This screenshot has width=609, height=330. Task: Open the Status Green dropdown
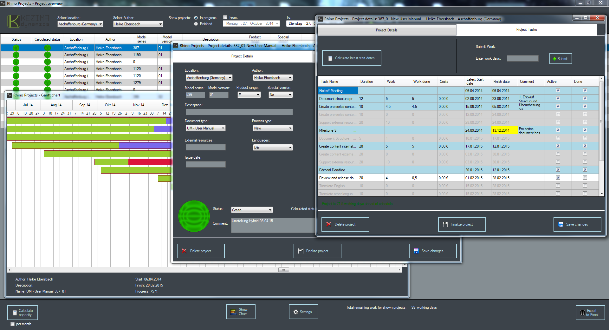coord(270,210)
